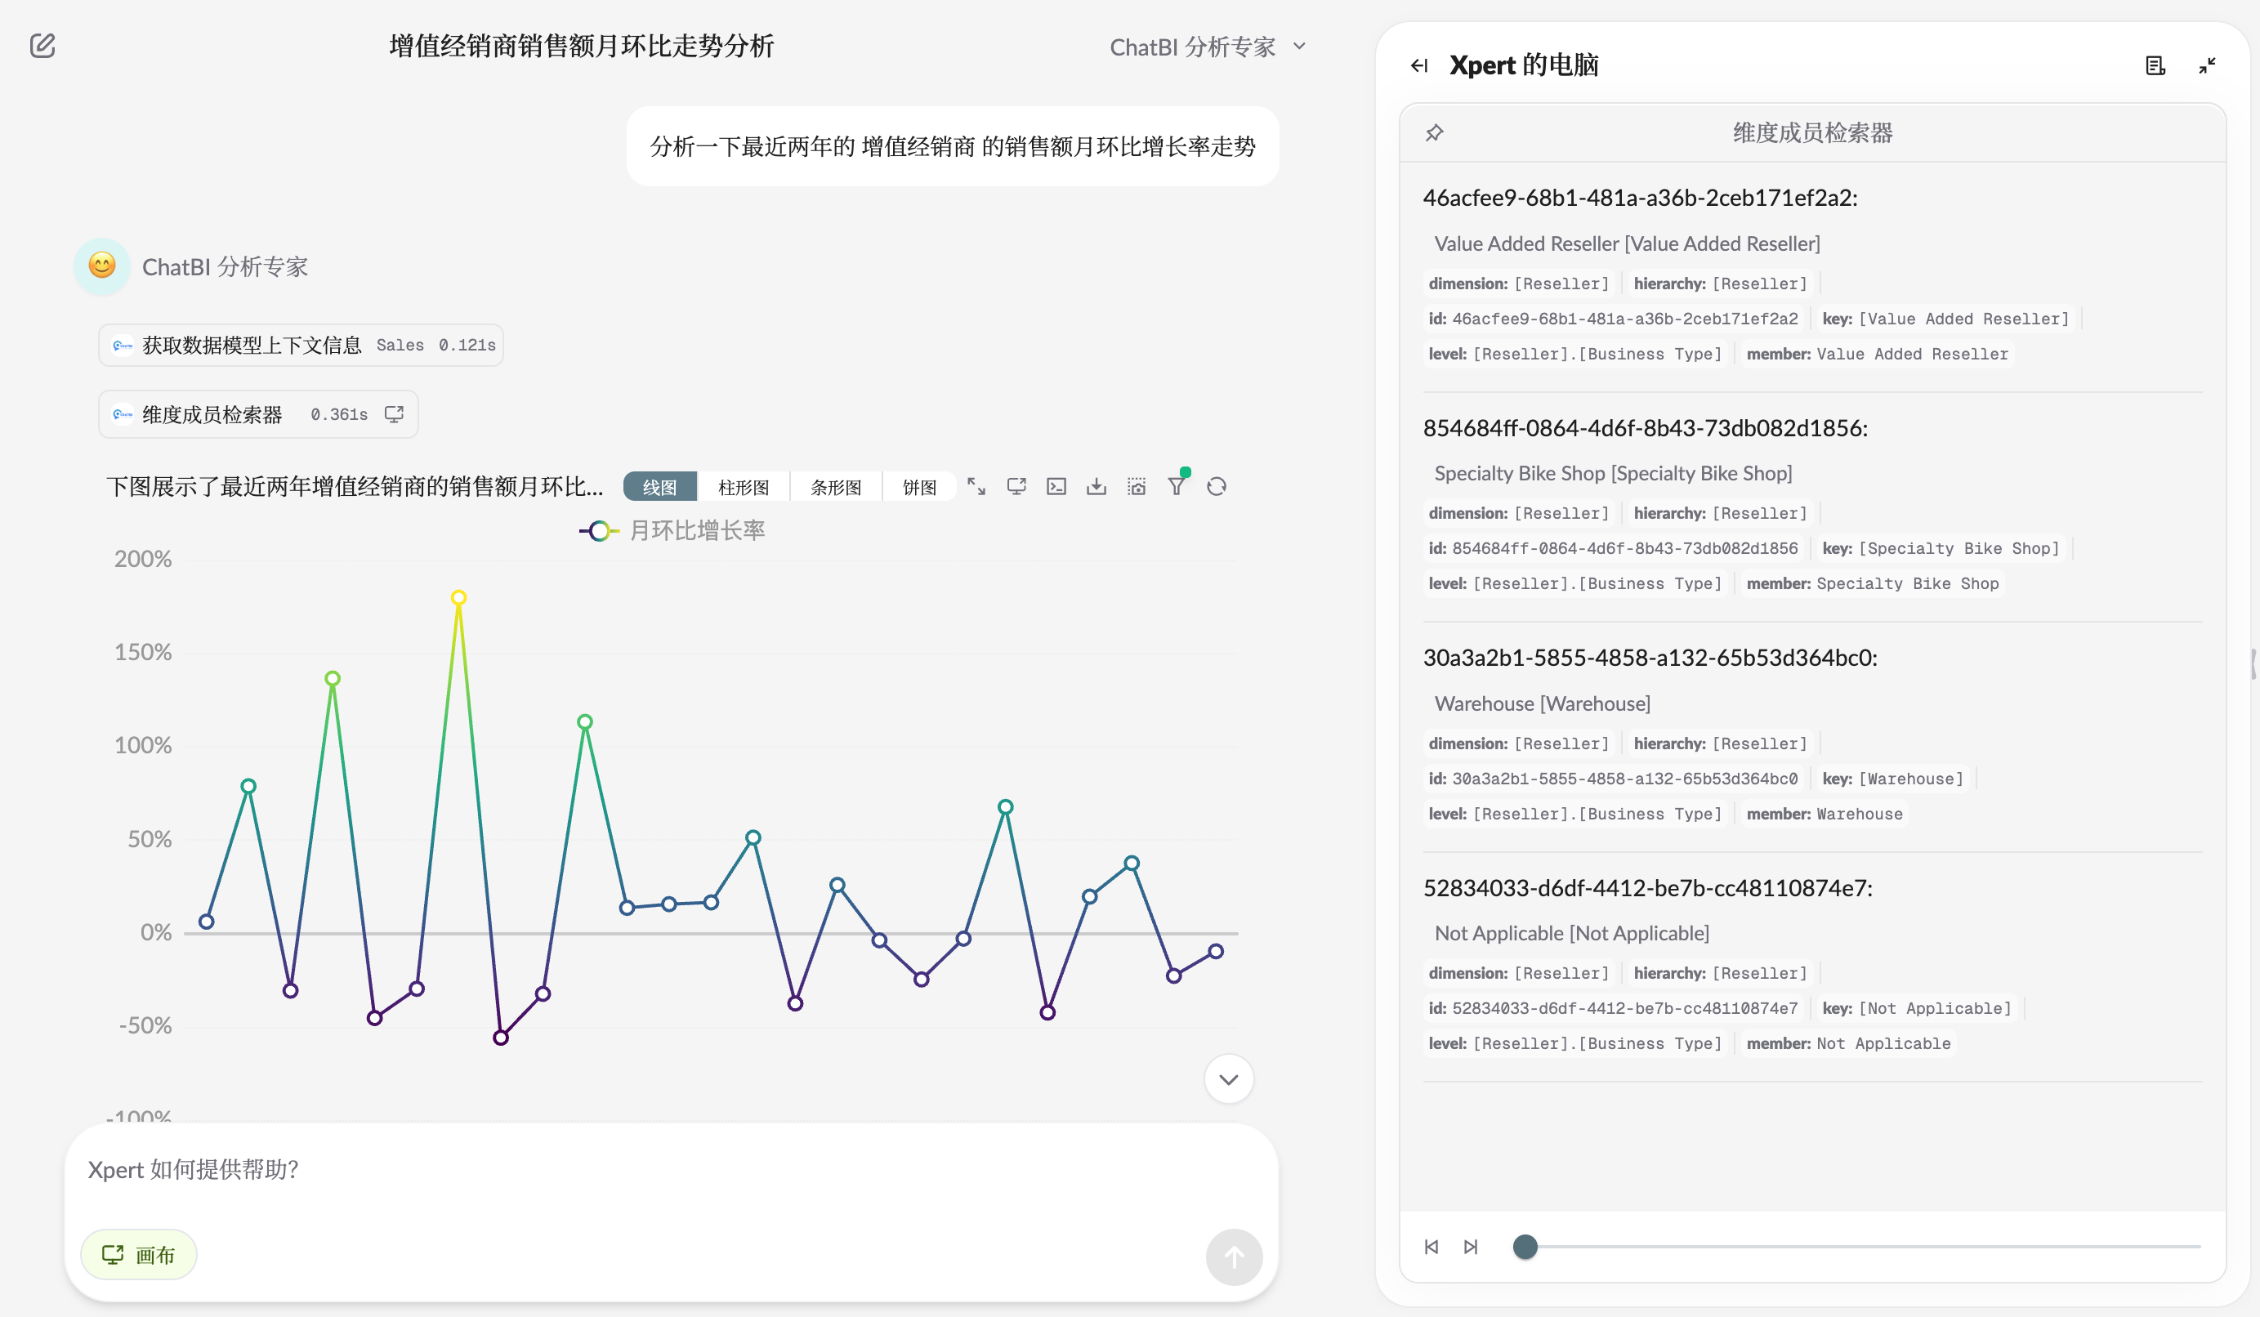The width and height of the screenshot is (2260, 1317).
Task: Toggle the 月环比增长率 legend series
Action: [x=672, y=531]
